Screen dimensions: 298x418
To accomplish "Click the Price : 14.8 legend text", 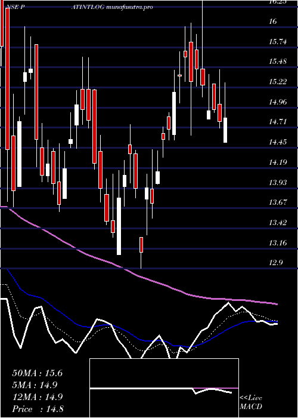I will click(38, 409).
